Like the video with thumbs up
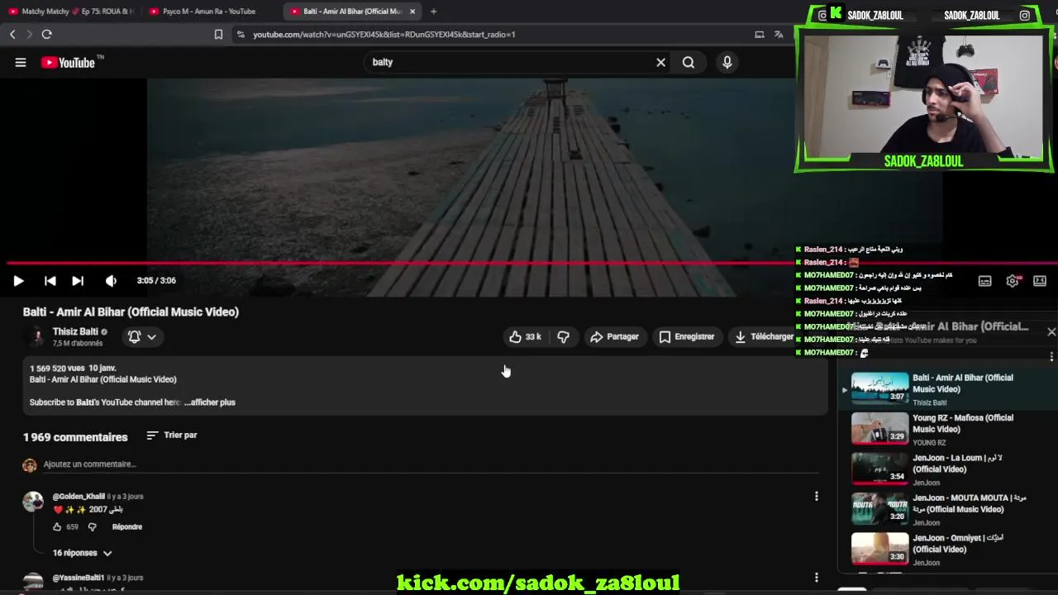The height and width of the screenshot is (595, 1058). click(x=525, y=336)
